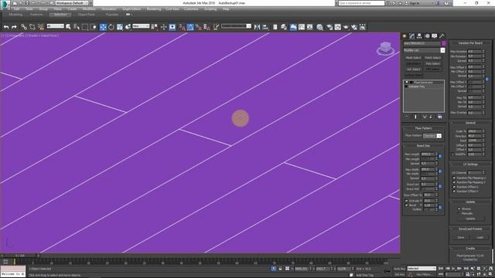Select FloorGenerator in the modifier stack
Viewport: 495px width, 278px height.
[424, 83]
